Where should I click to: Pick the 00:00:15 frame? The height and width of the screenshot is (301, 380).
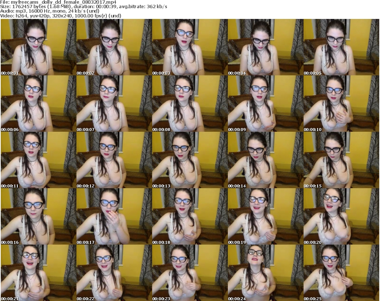click(341, 160)
